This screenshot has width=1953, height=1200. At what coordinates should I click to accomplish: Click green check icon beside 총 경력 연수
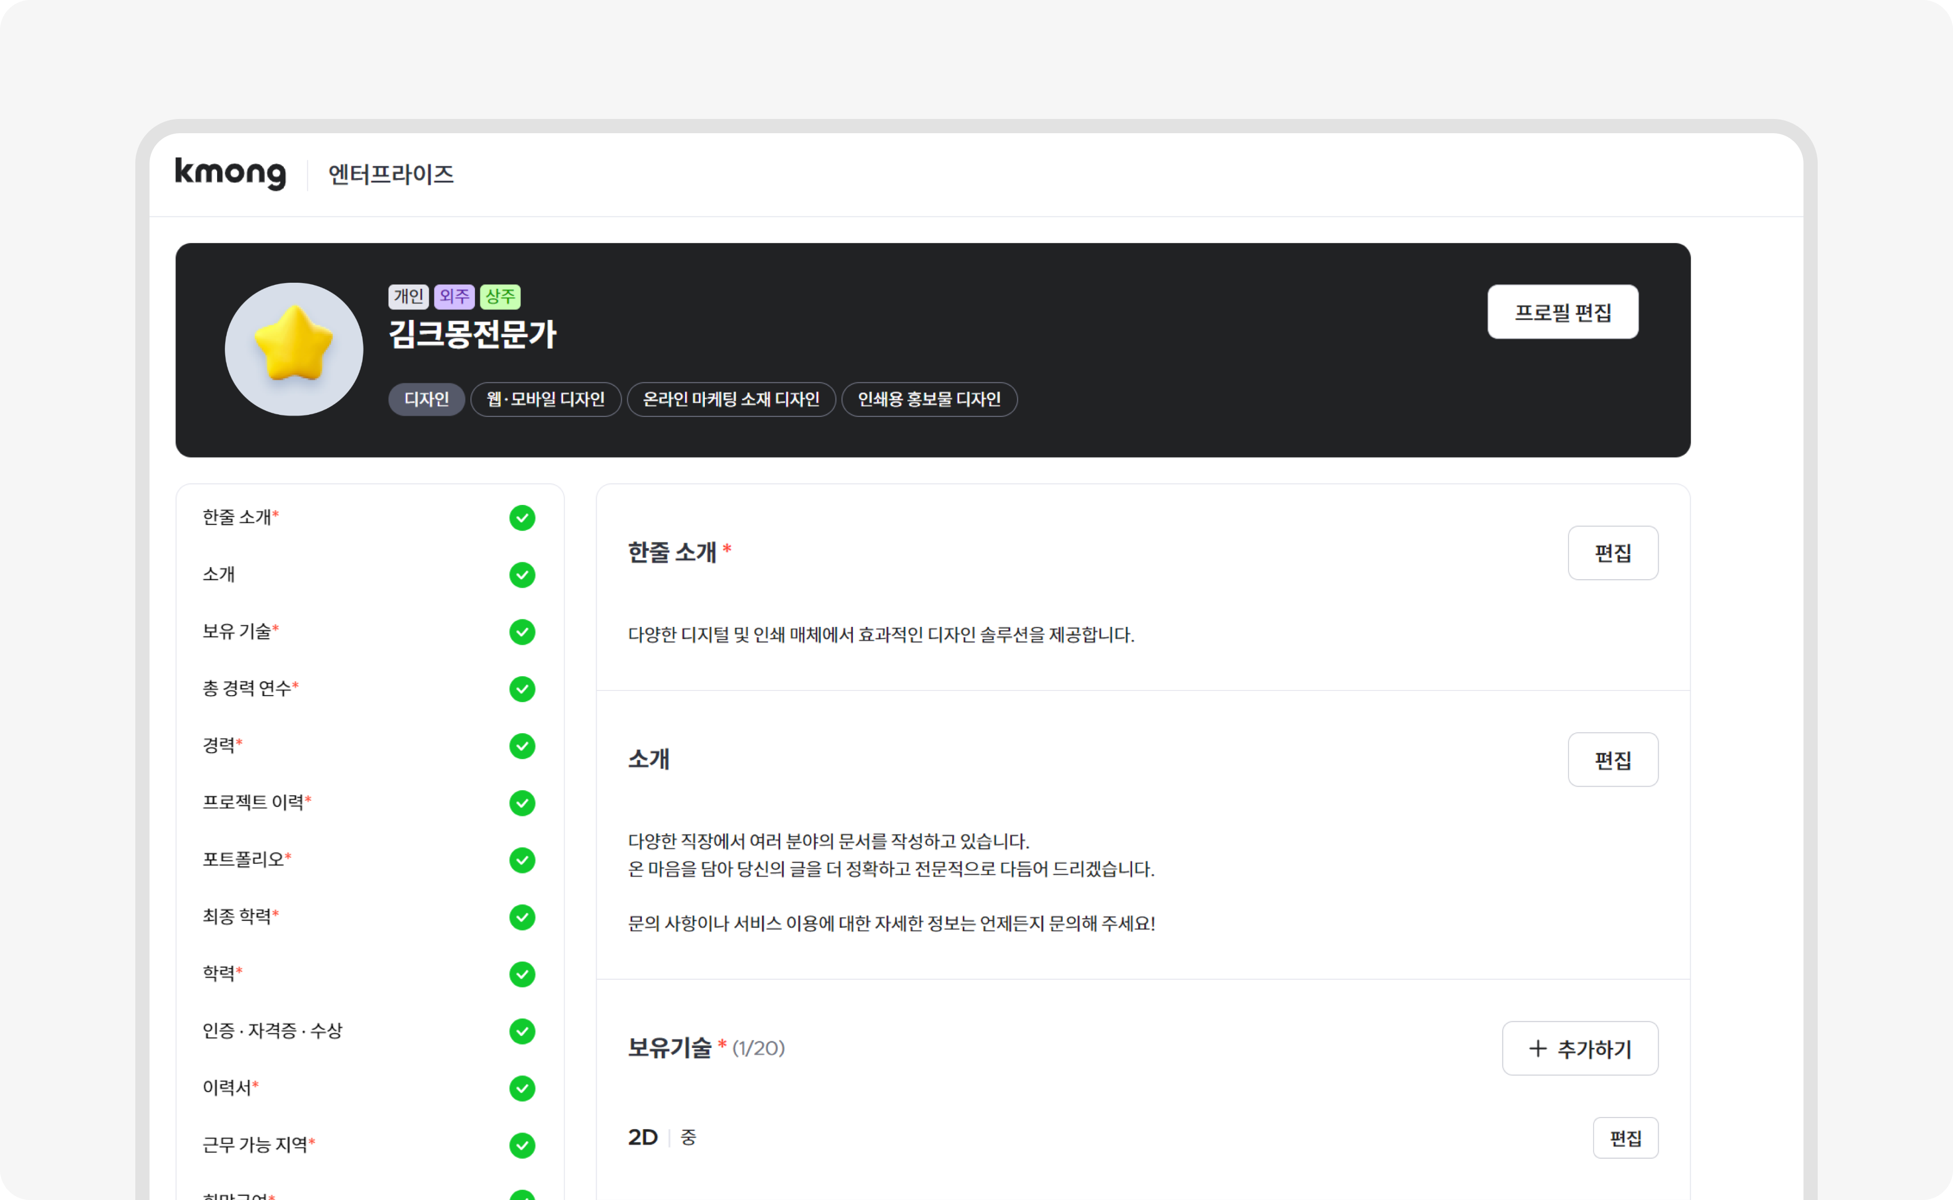[x=522, y=689]
